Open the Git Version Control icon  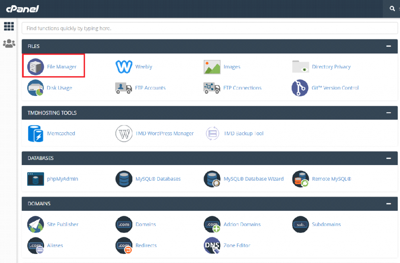click(x=300, y=88)
